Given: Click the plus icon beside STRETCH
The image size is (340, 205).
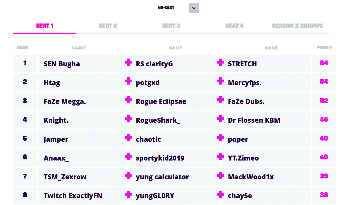Looking at the screenshot, I should 220,63.
